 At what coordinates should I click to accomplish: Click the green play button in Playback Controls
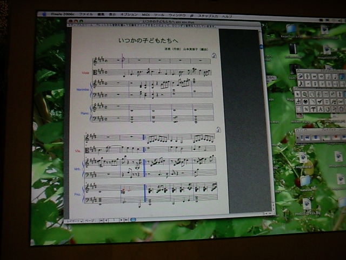pos(327,137)
